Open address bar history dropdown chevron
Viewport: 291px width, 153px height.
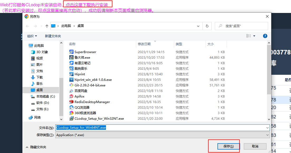click(198, 26)
